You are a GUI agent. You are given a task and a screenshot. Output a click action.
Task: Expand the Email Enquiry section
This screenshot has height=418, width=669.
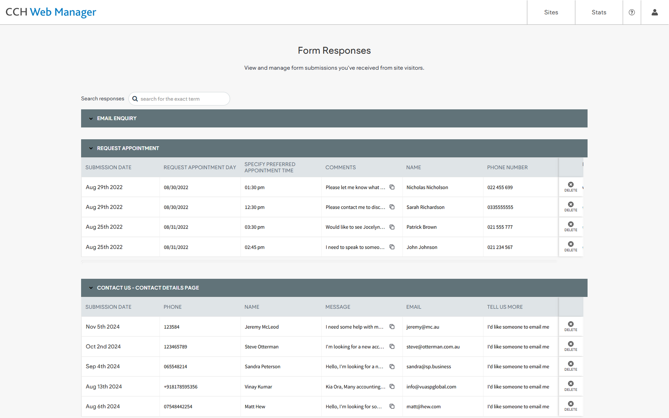click(x=334, y=118)
